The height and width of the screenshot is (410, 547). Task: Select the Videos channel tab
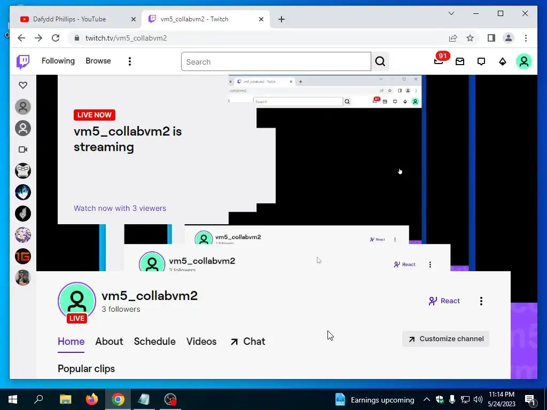[201, 341]
